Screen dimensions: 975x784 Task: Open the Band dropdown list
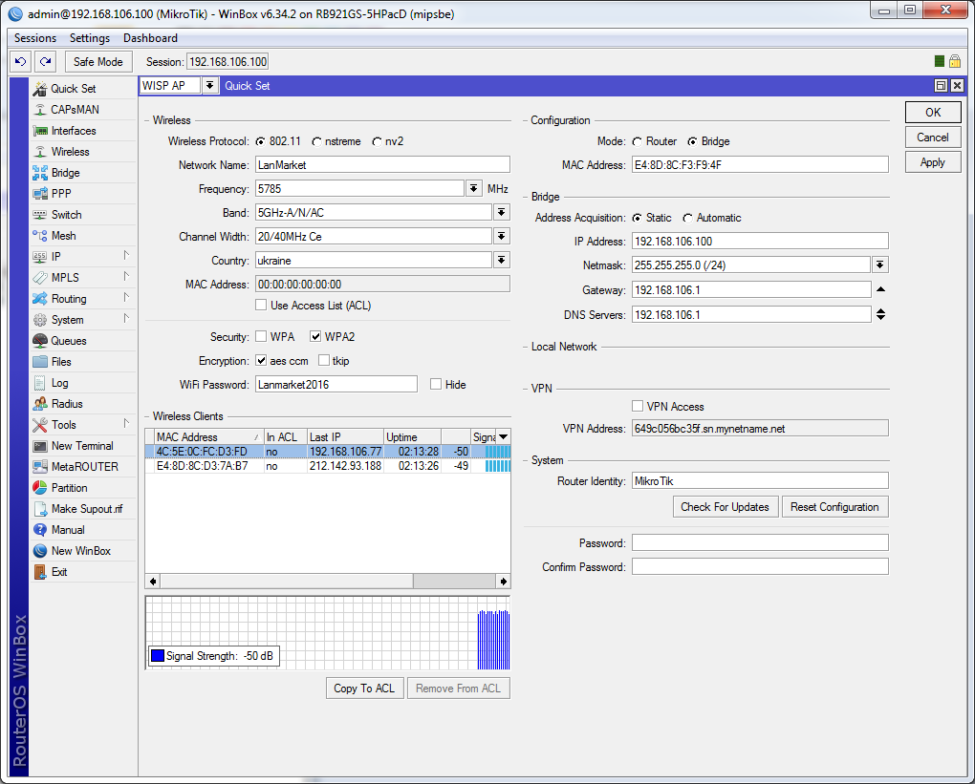click(x=501, y=212)
